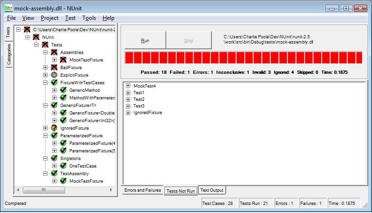The image size is (372, 213).
Task: Open the Tools menu
Action: [89, 18]
